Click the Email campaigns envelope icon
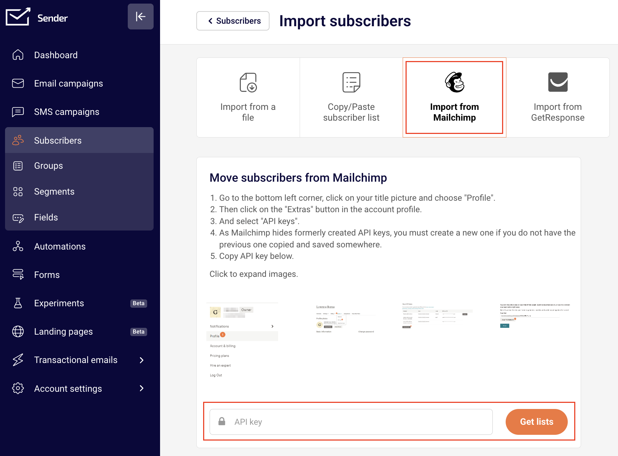Viewport: 618px width, 456px height. tap(18, 83)
